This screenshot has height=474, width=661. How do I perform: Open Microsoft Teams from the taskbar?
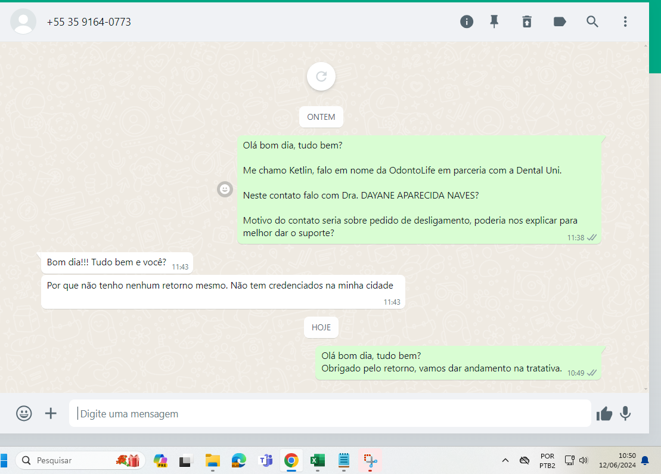[x=266, y=460]
